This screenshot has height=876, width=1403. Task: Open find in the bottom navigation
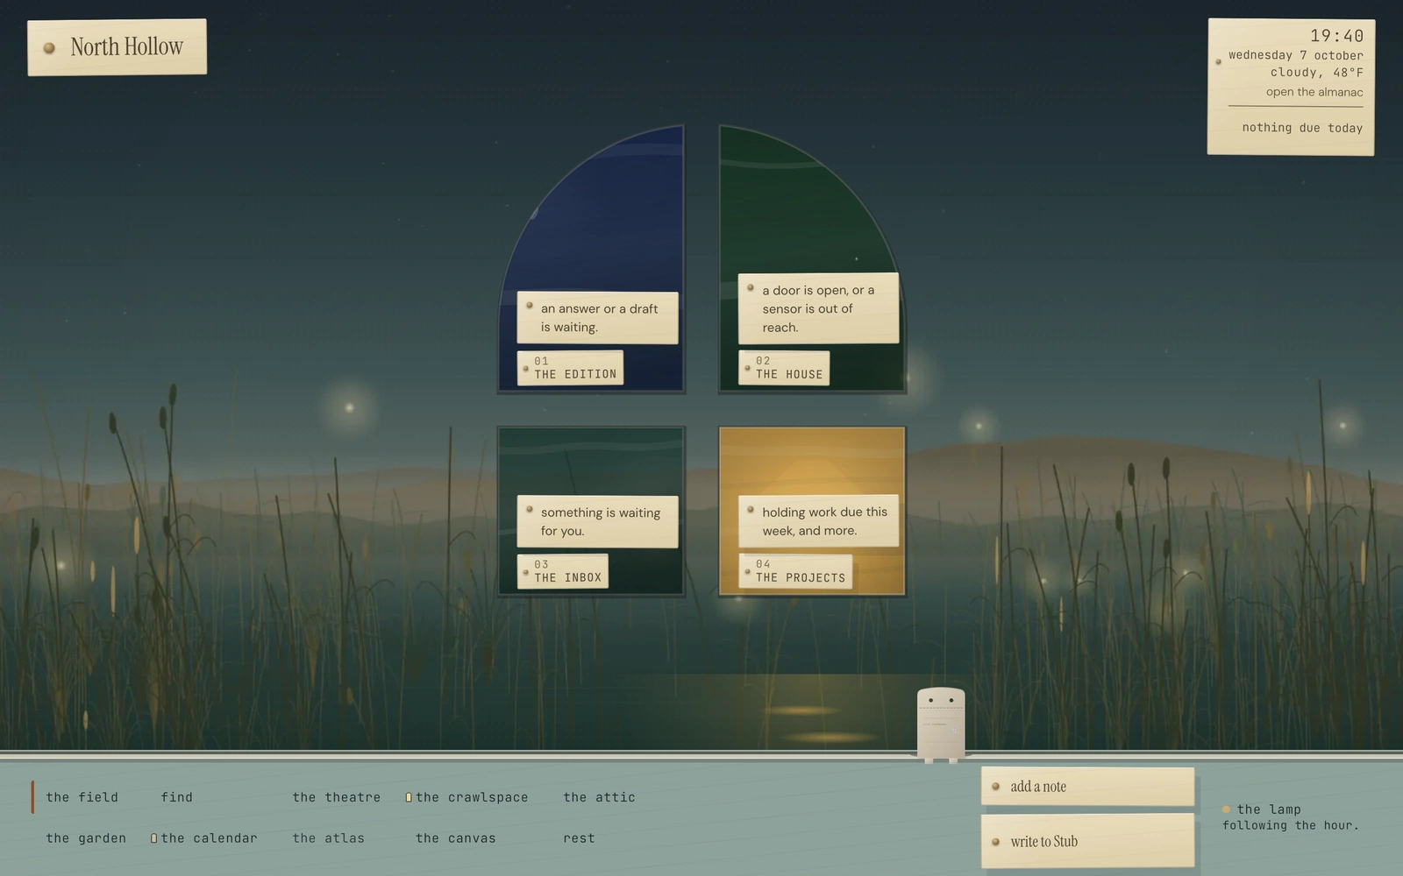(176, 797)
